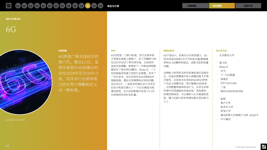
Task: Click the Hexa-X list entry
Action: [223, 67]
